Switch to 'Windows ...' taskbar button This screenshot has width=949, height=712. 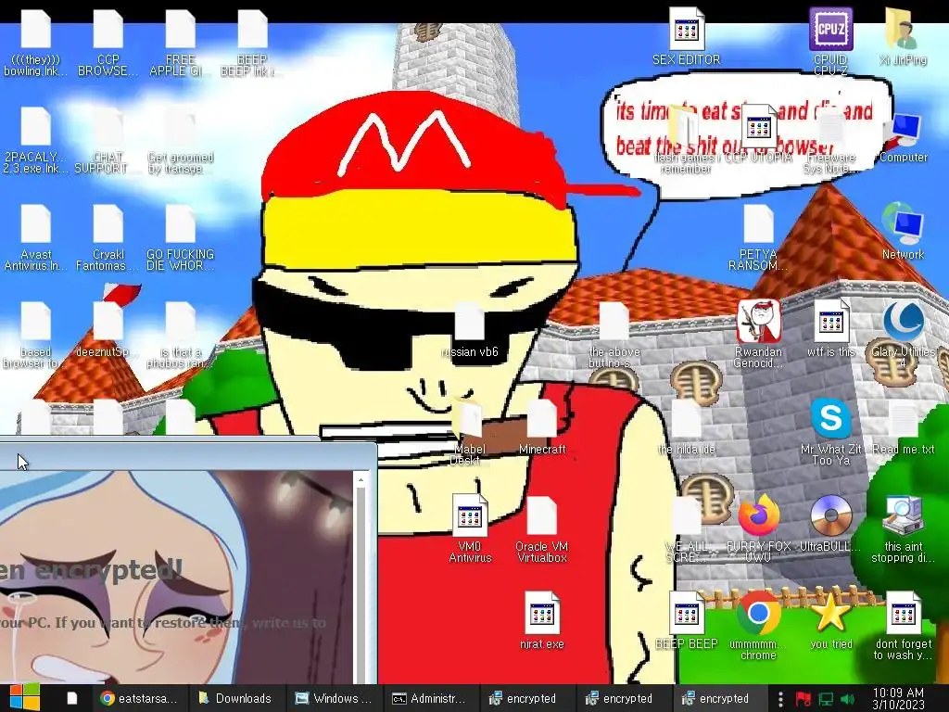point(333,698)
